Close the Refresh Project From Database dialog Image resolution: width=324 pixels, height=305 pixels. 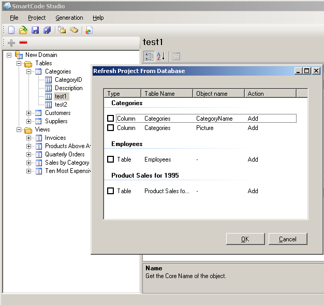point(316,71)
